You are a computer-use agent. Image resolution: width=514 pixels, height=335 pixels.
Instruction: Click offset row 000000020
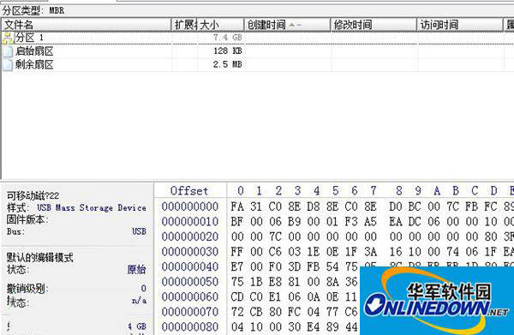point(190,237)
